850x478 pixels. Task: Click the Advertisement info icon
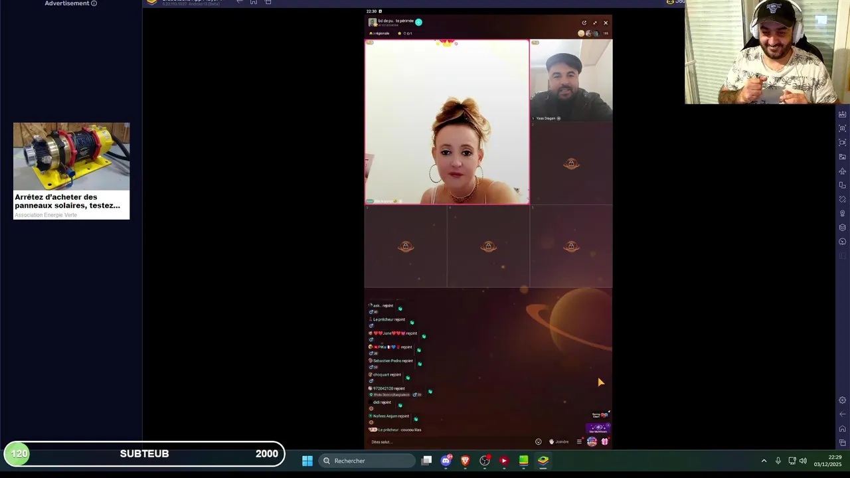click(x=94, y=3)
